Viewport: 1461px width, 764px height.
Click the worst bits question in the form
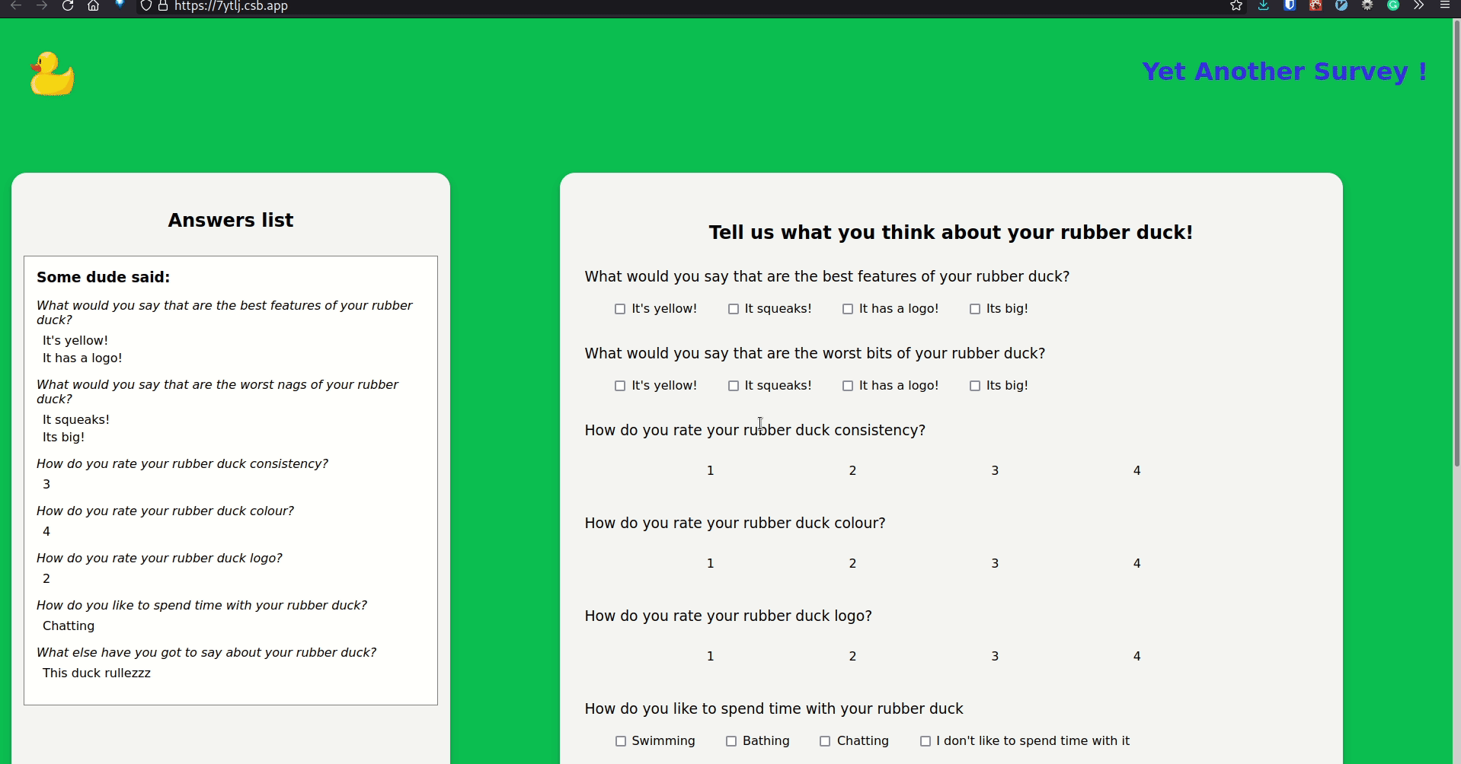tap(815, 354)
